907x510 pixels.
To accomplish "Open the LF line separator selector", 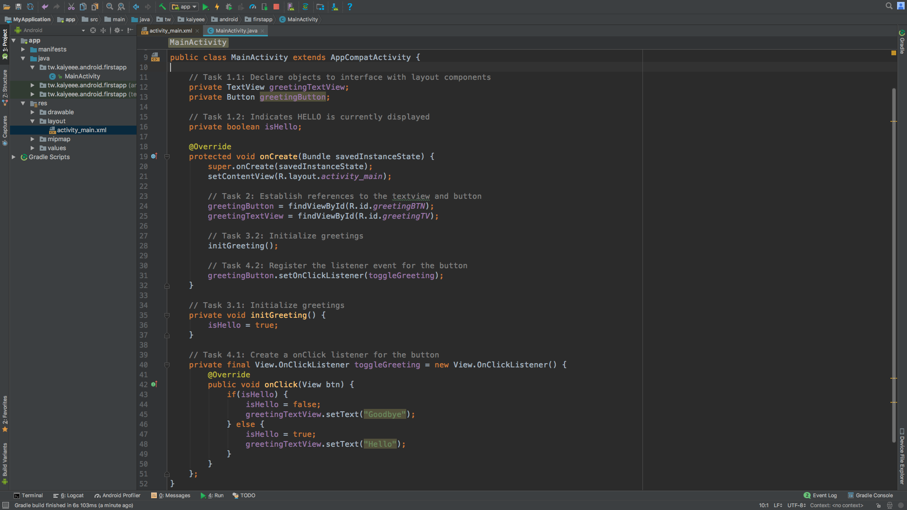I will (x=778, y=505).
